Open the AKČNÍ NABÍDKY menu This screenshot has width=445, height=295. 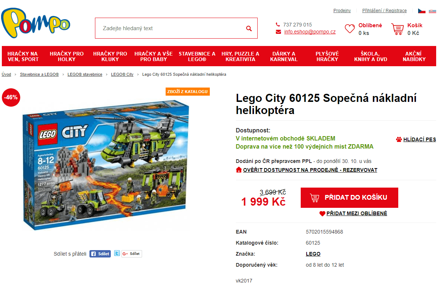click(x=414, y=55)
